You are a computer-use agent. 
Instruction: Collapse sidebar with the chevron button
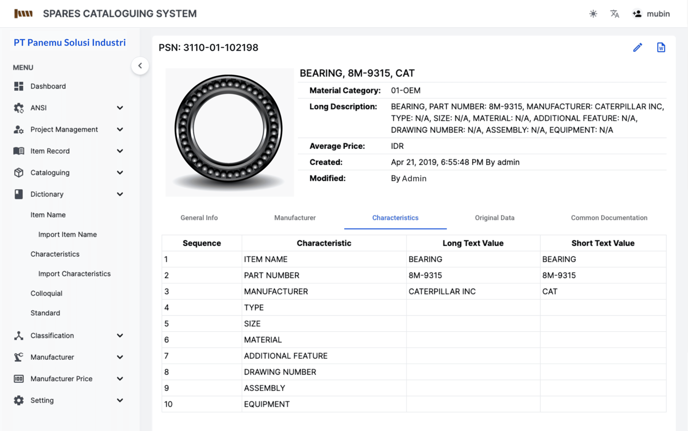click(140, 66)
